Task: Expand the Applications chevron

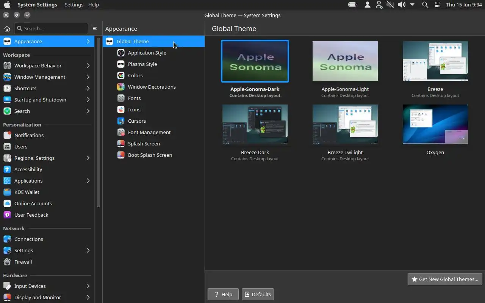Action: pos(88,181)
